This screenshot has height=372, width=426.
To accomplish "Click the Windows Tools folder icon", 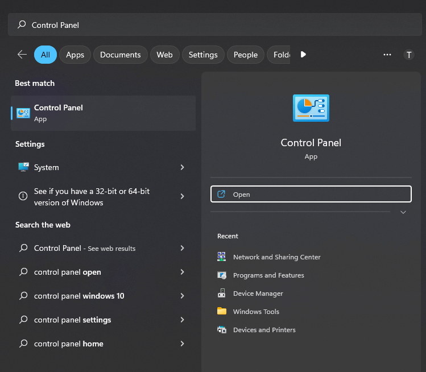I will (x=222, y=311).
